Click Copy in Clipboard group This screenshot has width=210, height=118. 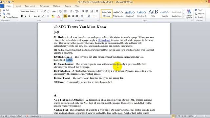click(x=6, y=13)
